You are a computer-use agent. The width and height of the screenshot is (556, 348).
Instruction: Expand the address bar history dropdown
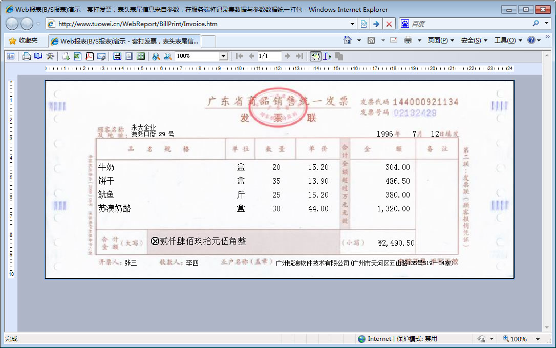352,24
